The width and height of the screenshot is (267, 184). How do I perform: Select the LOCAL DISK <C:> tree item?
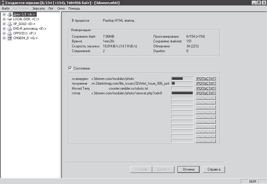[26, 19]
